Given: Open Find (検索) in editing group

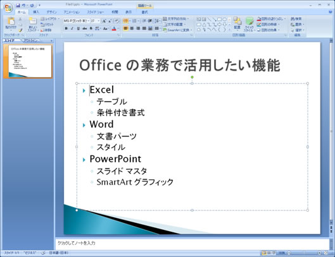Looking at the screenshot, I should click(x=296, y=19).
